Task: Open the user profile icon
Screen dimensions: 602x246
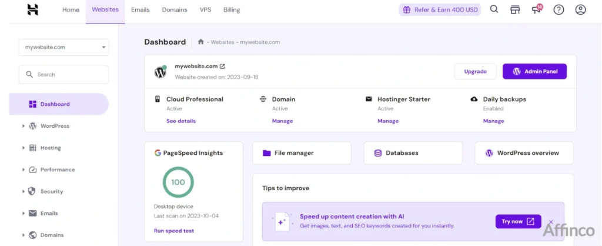Action: click(x=580, y=10)
